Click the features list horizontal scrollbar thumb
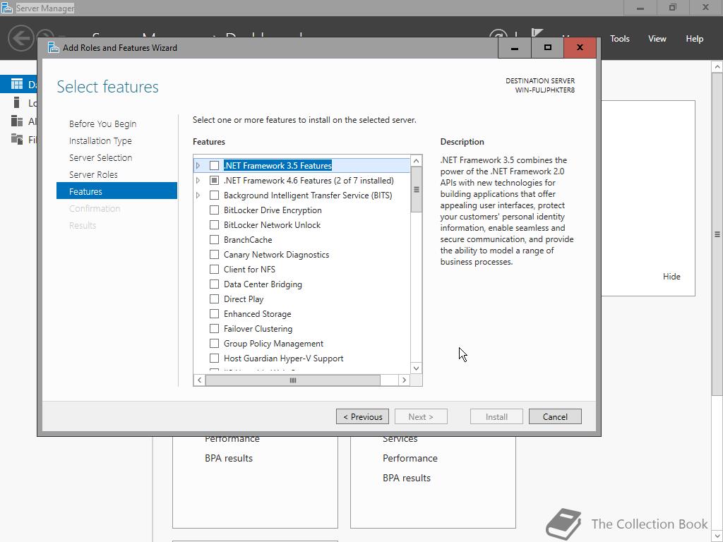Viewport: 723px width, 542px height. (x=293, y=380)
